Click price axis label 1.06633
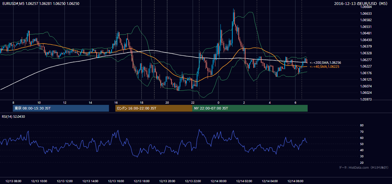392x184 pixels. 366,13
